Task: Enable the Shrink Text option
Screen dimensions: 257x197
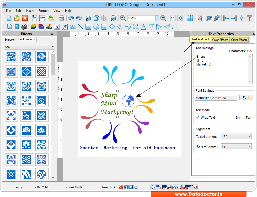Action: tap(232, 117)
